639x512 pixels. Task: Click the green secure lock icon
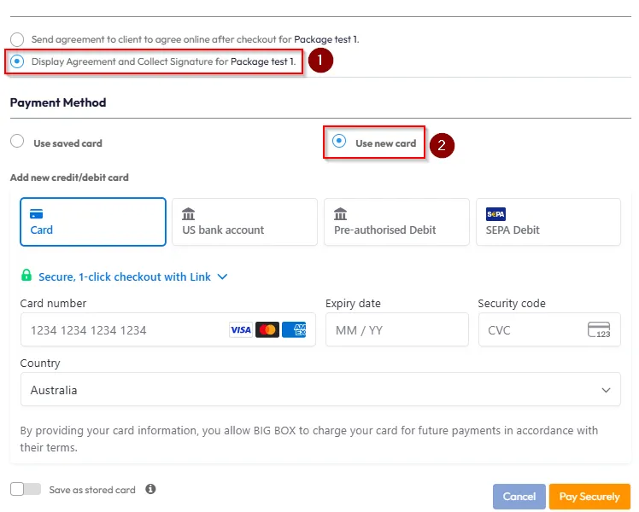tap(26, 276)
